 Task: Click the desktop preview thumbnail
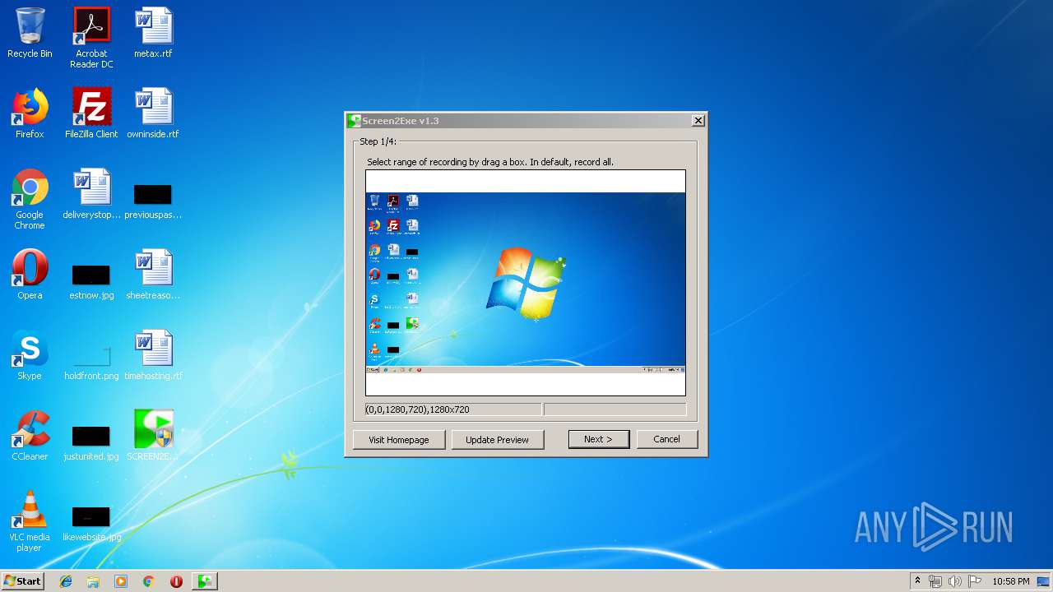pyautogui.click(x=526, y=283)
